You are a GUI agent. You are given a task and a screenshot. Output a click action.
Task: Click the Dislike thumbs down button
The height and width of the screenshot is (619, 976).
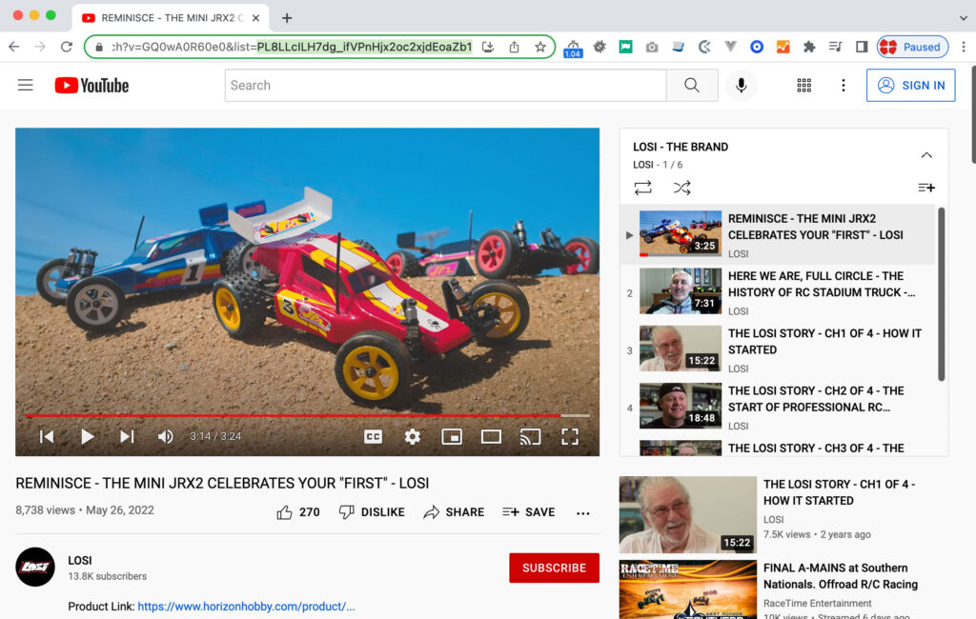point(372,512)
